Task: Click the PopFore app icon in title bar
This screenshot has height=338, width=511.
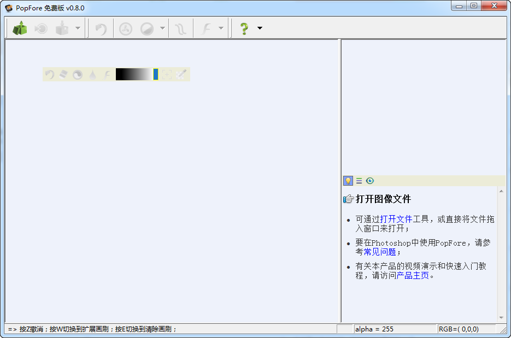Action: [9, 8]
